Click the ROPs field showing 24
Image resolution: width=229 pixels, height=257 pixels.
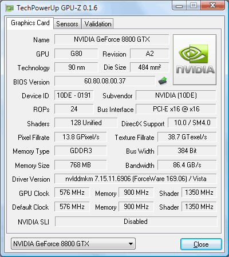tap(74, 109)
